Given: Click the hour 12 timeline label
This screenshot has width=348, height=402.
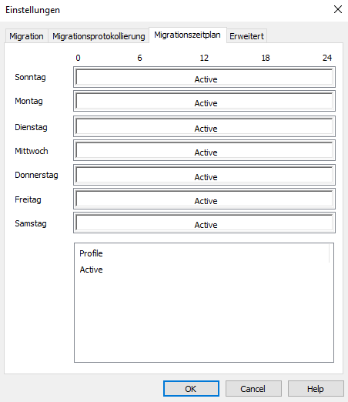Looking at the screenshot, I should pos(204,58).
